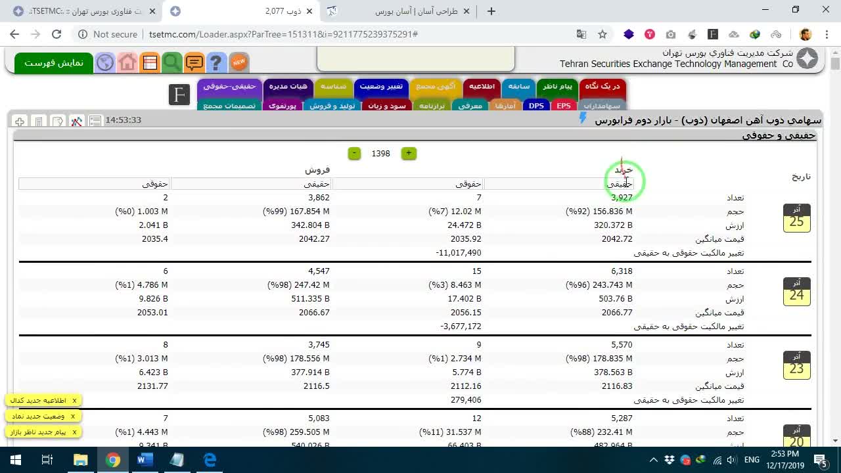Click the page vertical scrollbar

click(835, 246)
